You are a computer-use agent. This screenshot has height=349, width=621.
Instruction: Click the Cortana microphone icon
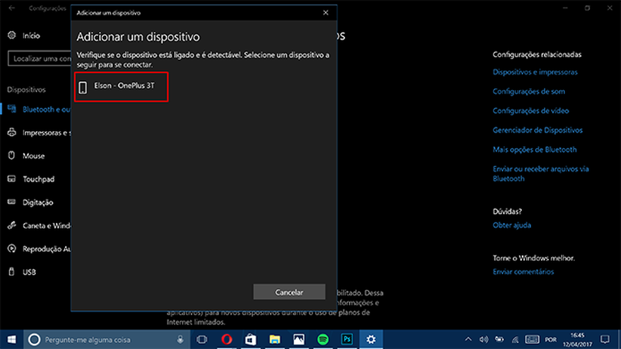(180, 340)
